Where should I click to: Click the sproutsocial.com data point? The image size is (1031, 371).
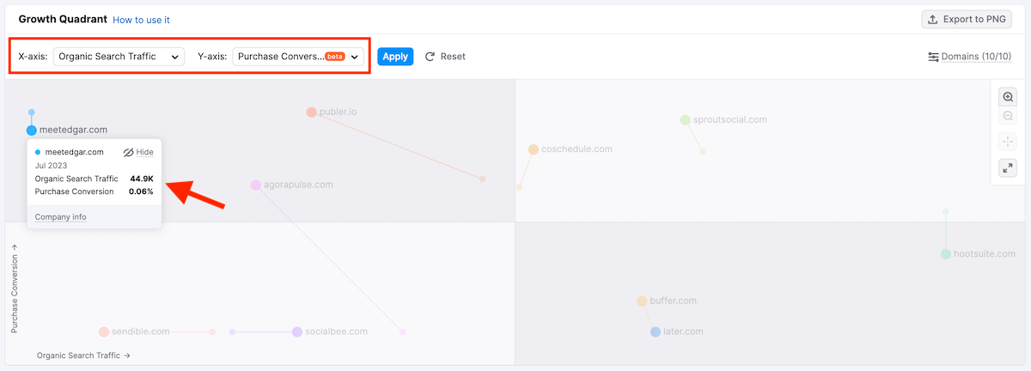686,120
